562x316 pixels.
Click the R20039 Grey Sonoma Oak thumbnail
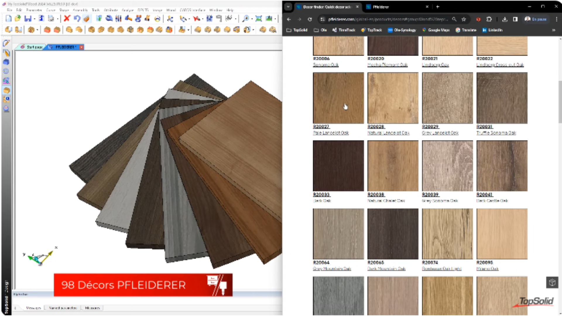tap(447, 166)
